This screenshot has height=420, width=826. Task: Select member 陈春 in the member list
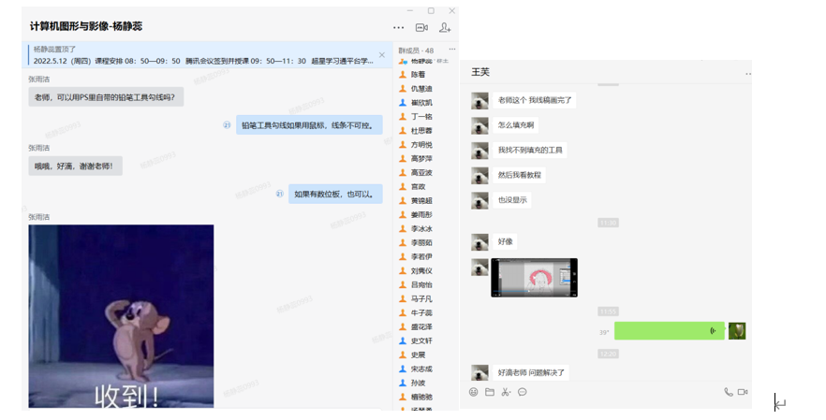click(418, 75)
